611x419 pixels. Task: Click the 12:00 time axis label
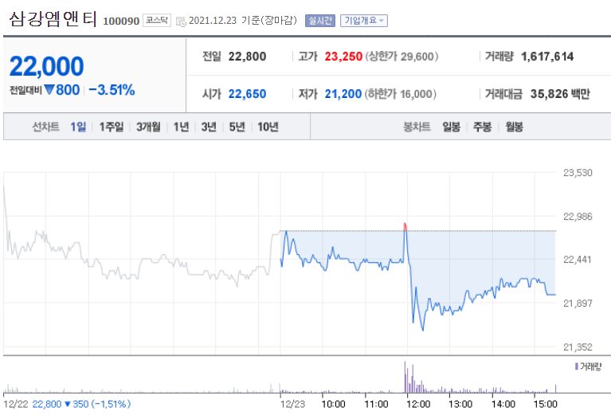418,404
